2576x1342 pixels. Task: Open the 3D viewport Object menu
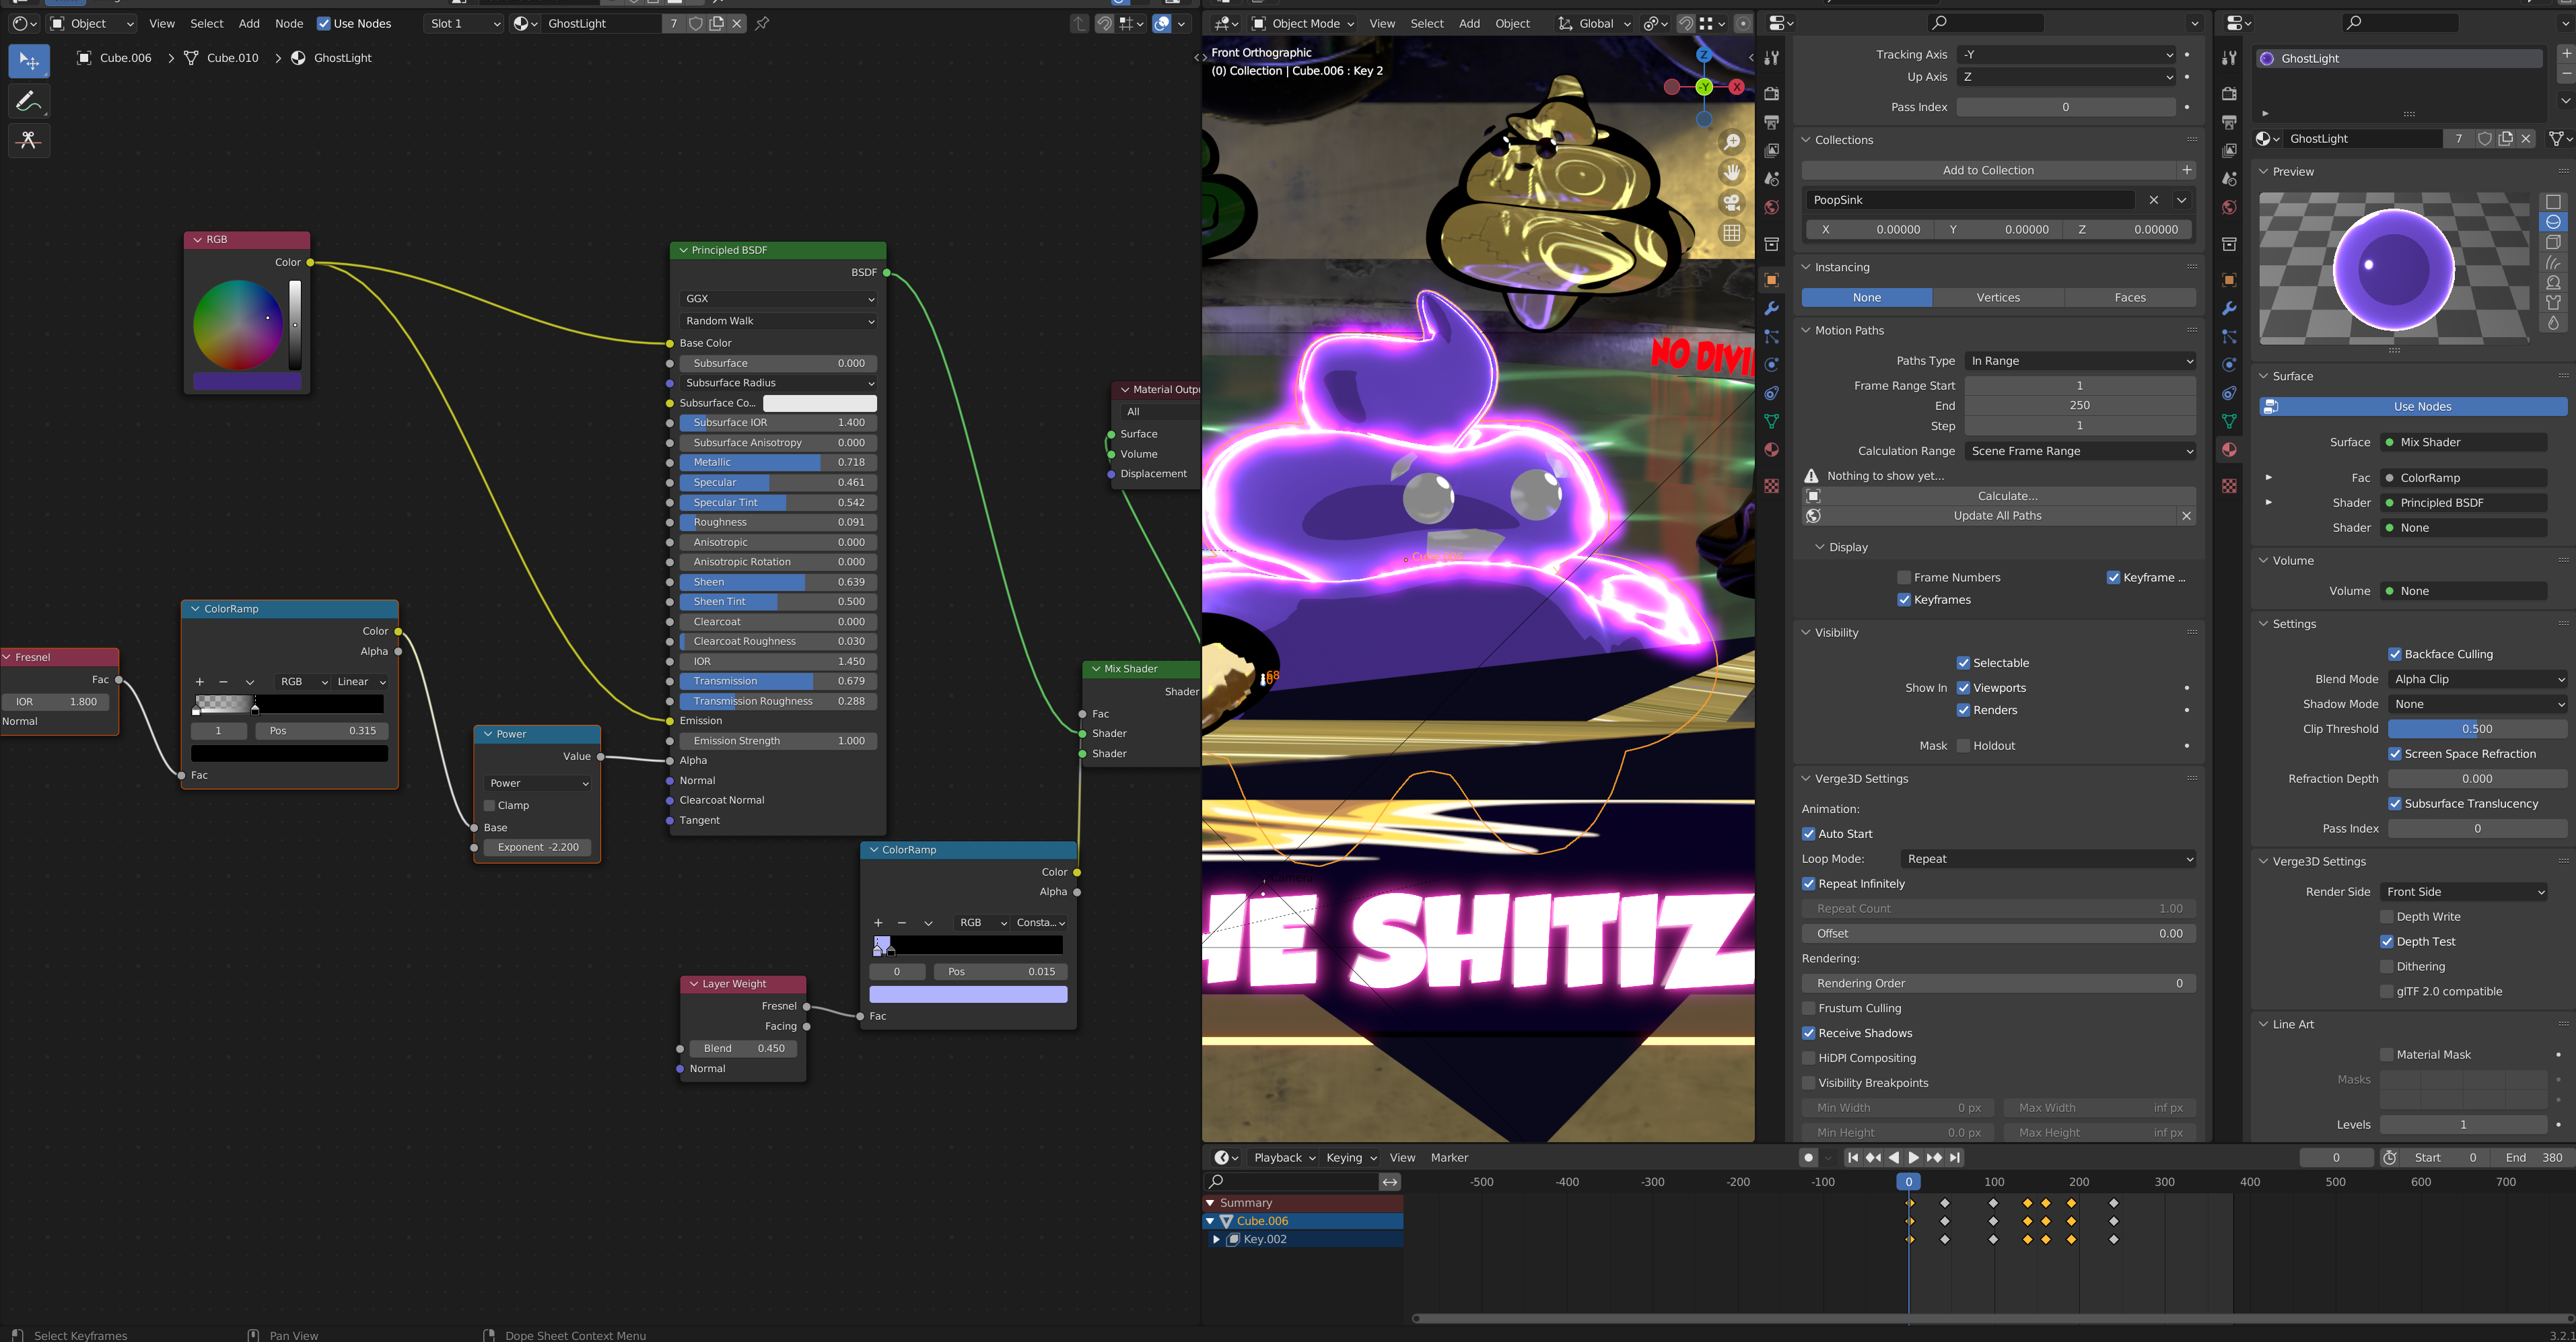pyautogui.click(x=1512, y=23)
